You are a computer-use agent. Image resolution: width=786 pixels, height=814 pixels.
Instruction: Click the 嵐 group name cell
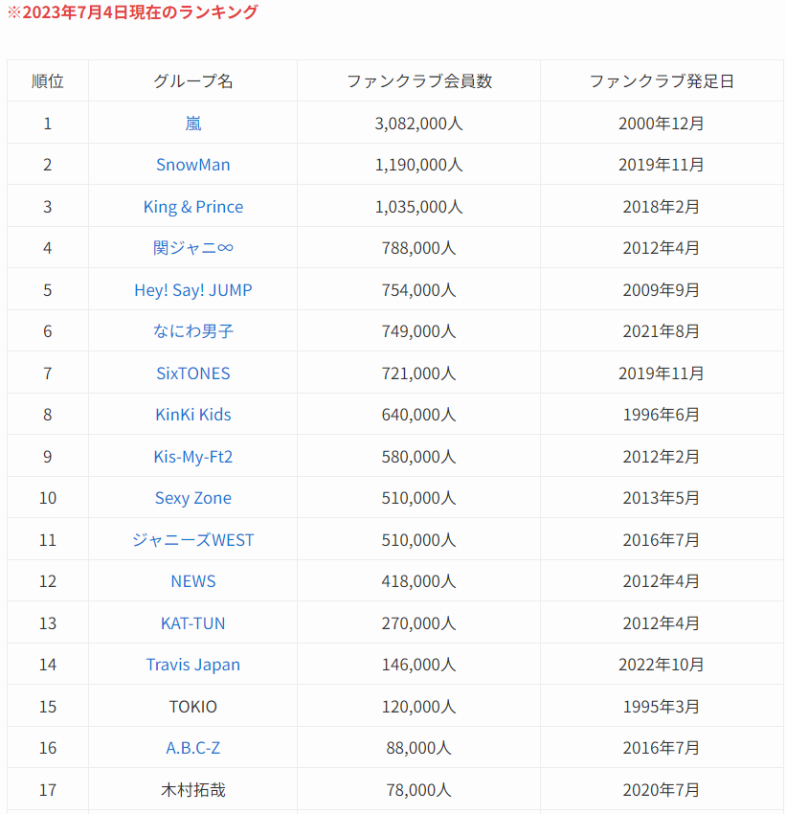192,124
